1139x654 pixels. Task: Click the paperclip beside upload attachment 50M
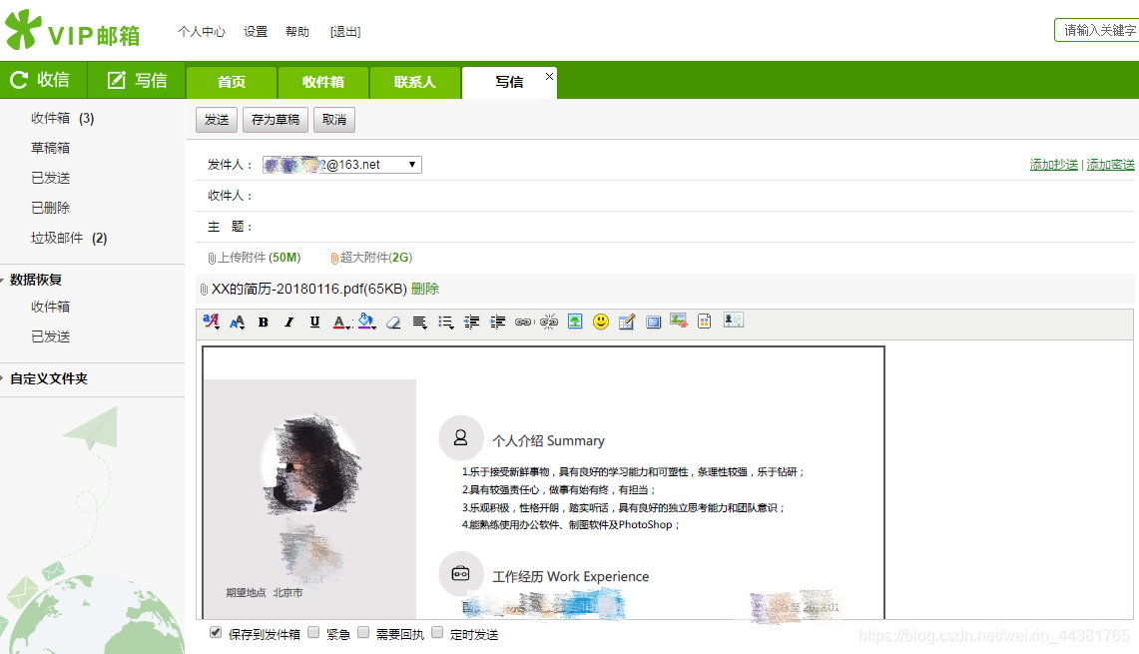(x=212, y=258)
